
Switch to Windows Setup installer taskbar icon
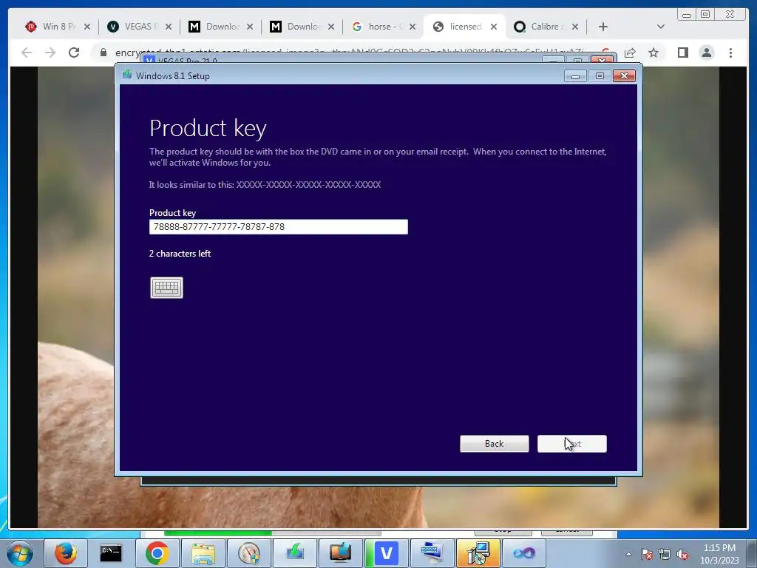(478, 553)
